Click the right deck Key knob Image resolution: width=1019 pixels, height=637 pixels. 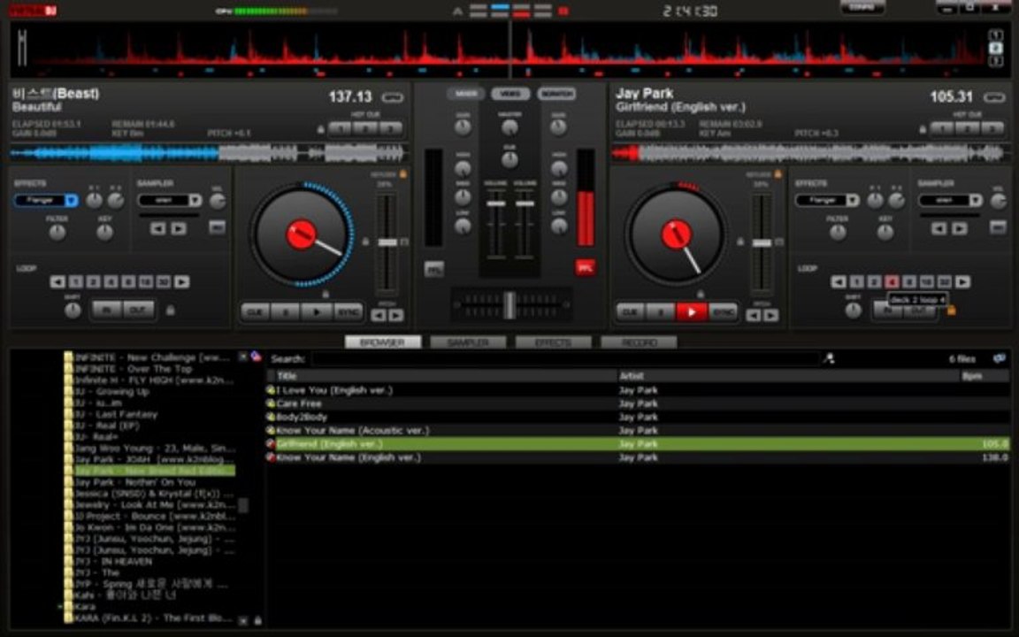885,232
